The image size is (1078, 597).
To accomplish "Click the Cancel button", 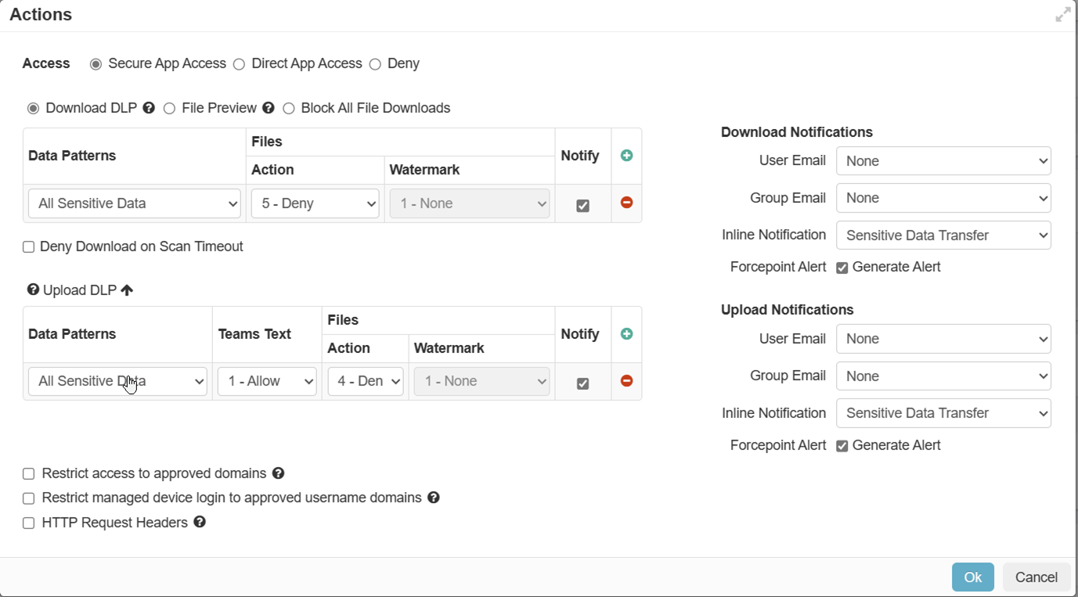I will [1036, 577].
